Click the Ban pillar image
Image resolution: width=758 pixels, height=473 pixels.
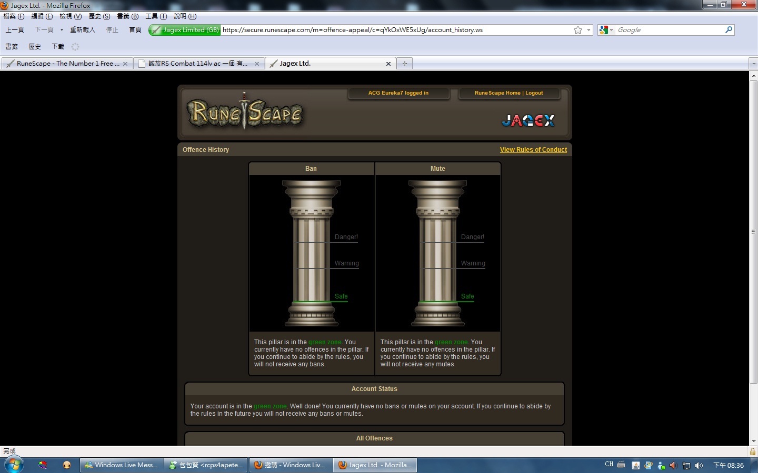coord(311,253)
